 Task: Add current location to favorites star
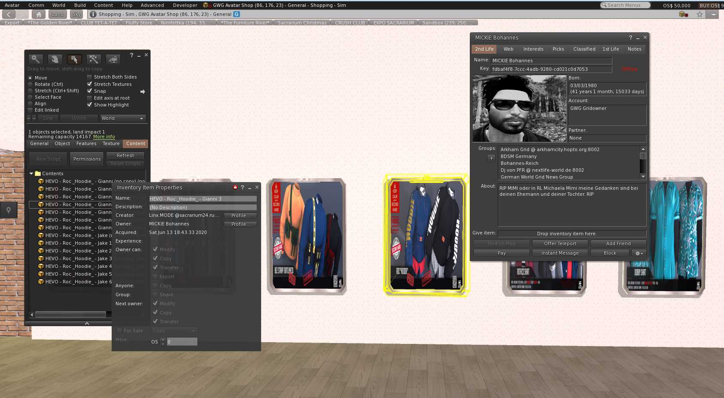[x=700, y=14]
